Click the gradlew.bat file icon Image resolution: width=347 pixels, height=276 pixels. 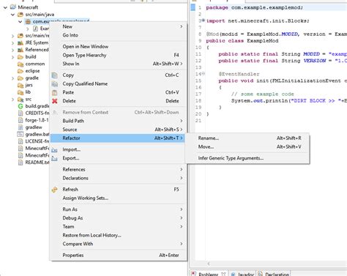click(20, 134)
